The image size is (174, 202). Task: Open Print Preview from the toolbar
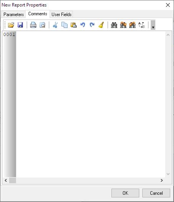[42, 25]
